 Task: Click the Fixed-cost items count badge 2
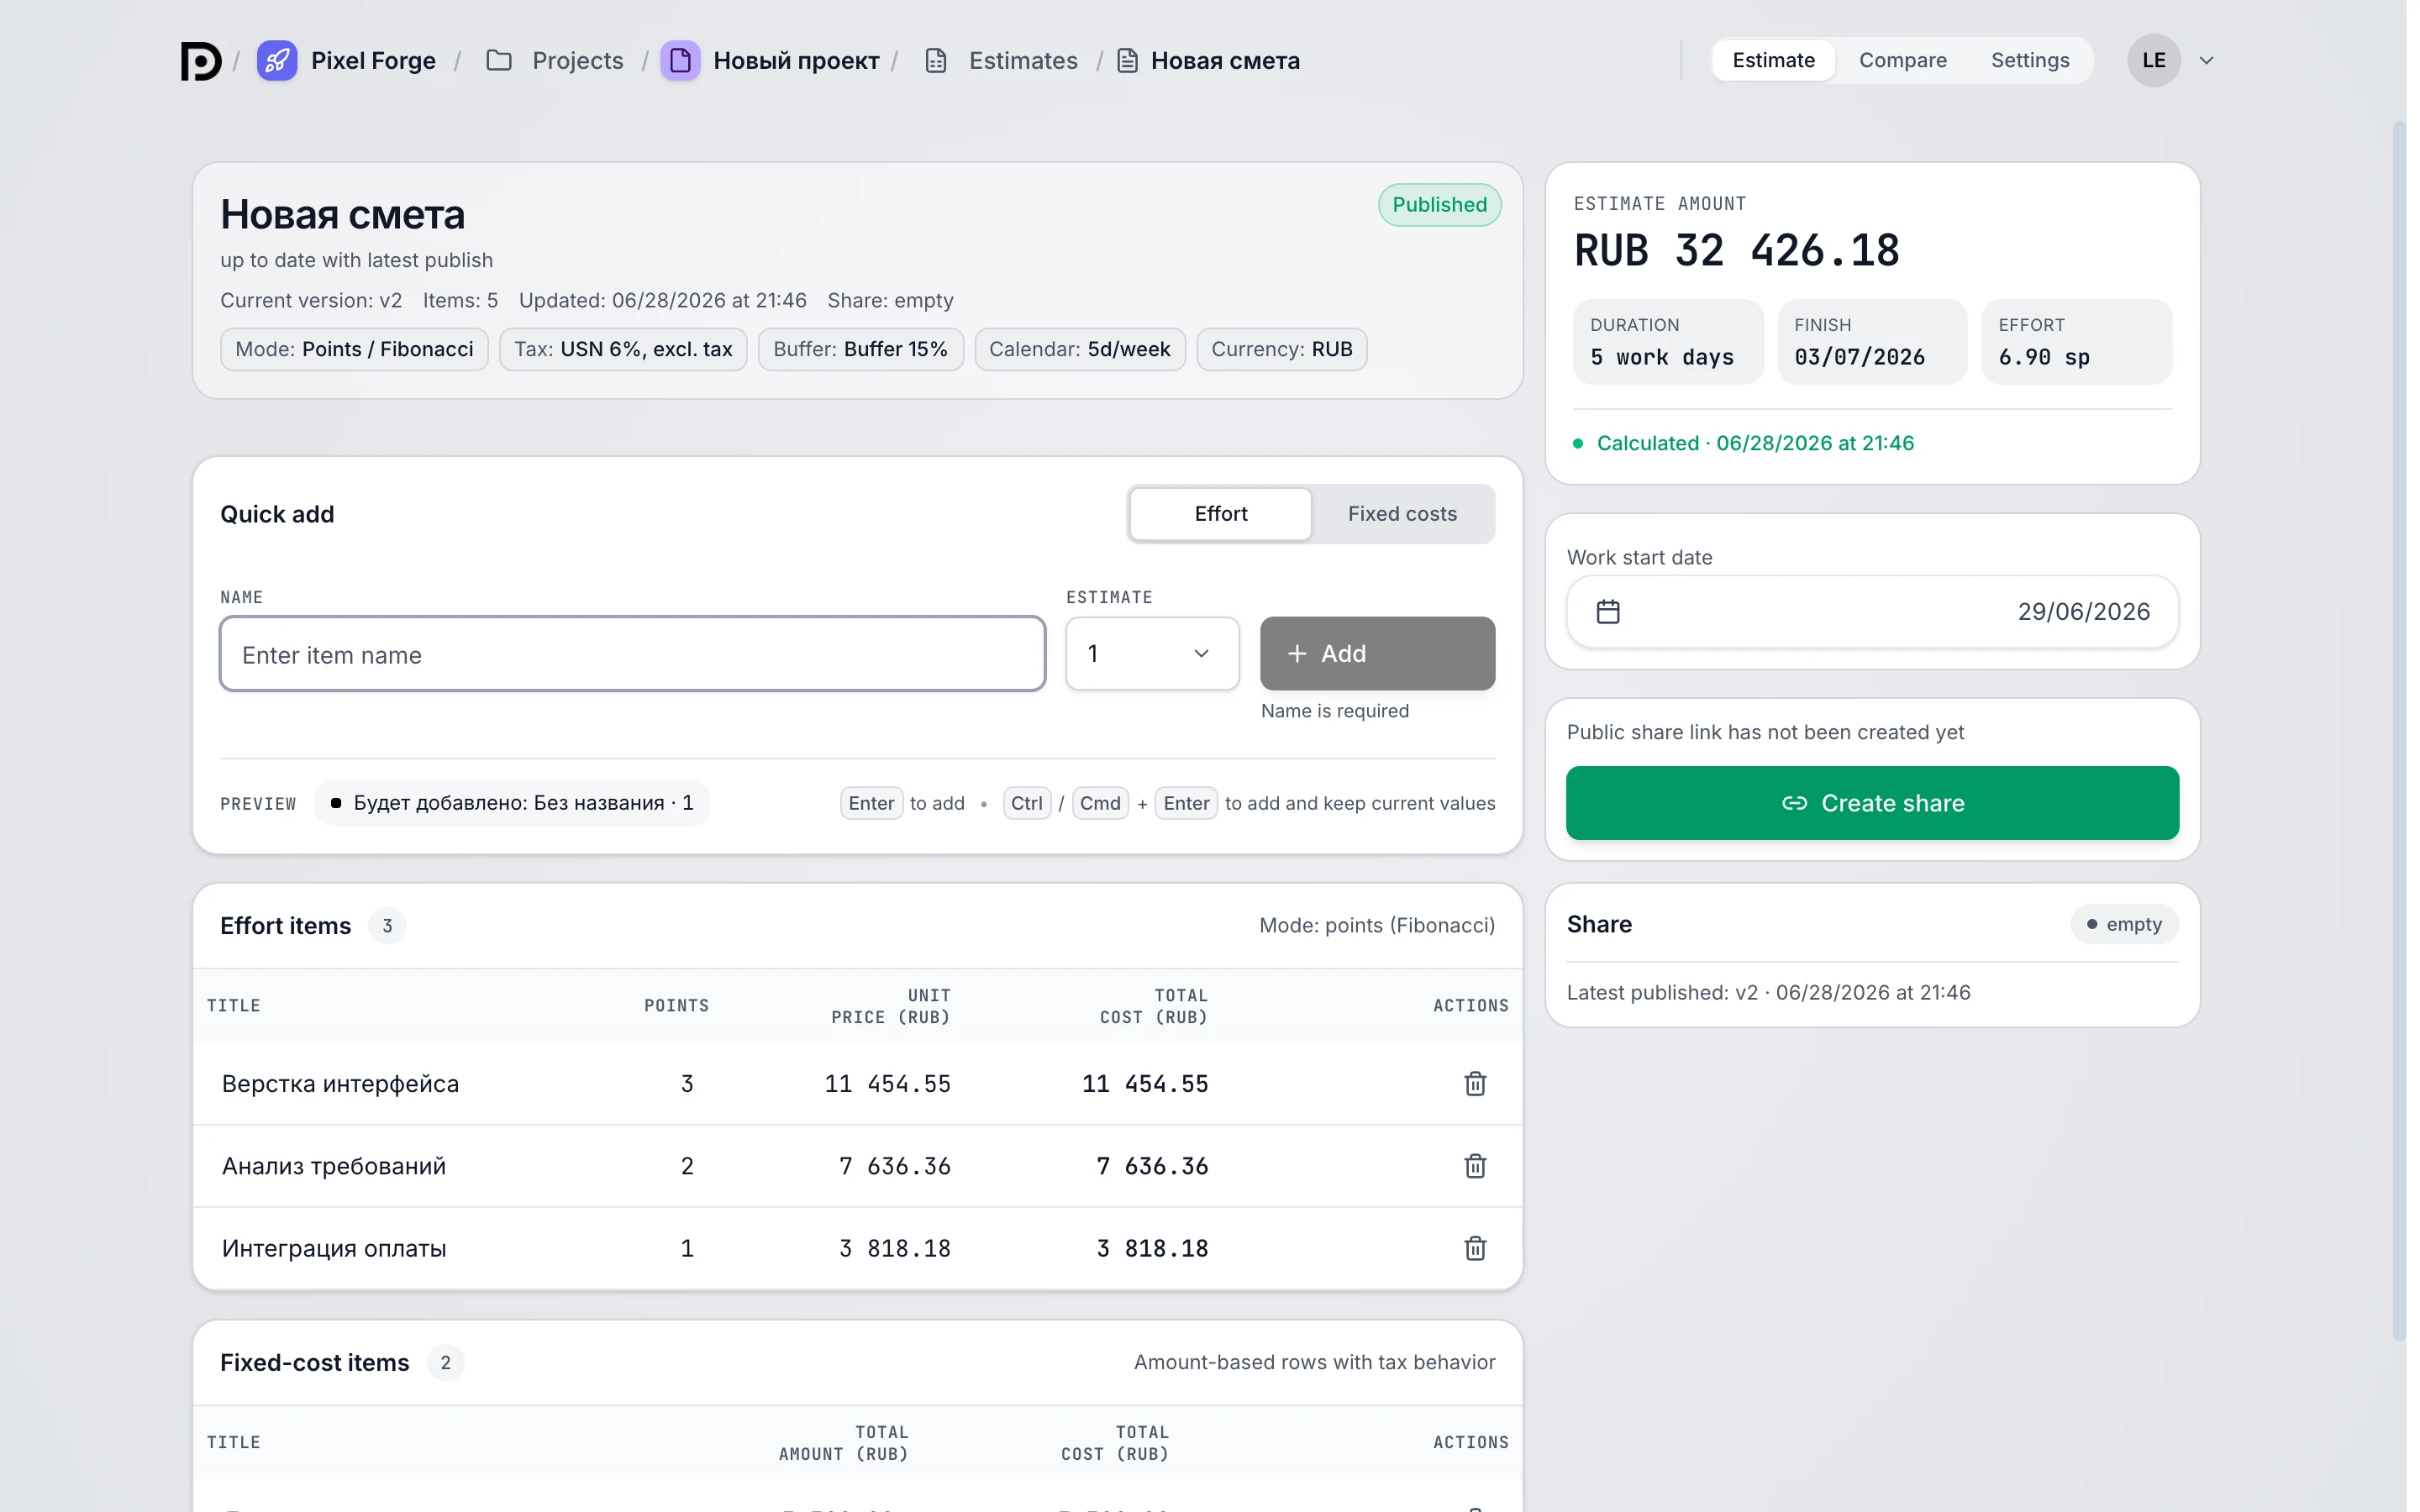(445, 1363)
